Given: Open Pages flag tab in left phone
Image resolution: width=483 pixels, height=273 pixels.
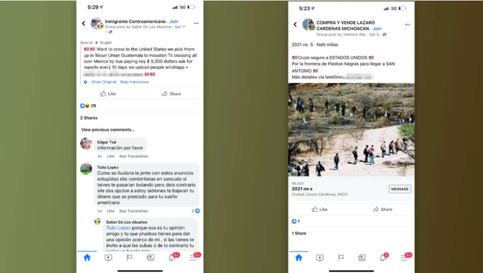Looking at the screenshot, I should (129, 258).
